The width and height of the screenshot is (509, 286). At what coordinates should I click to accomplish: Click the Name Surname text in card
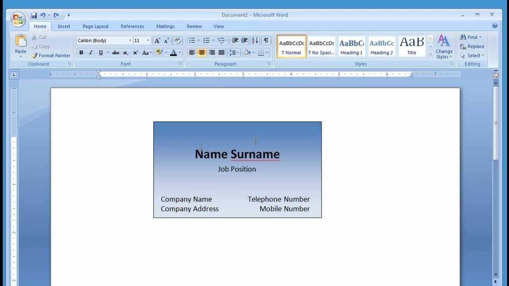[237, 154]
